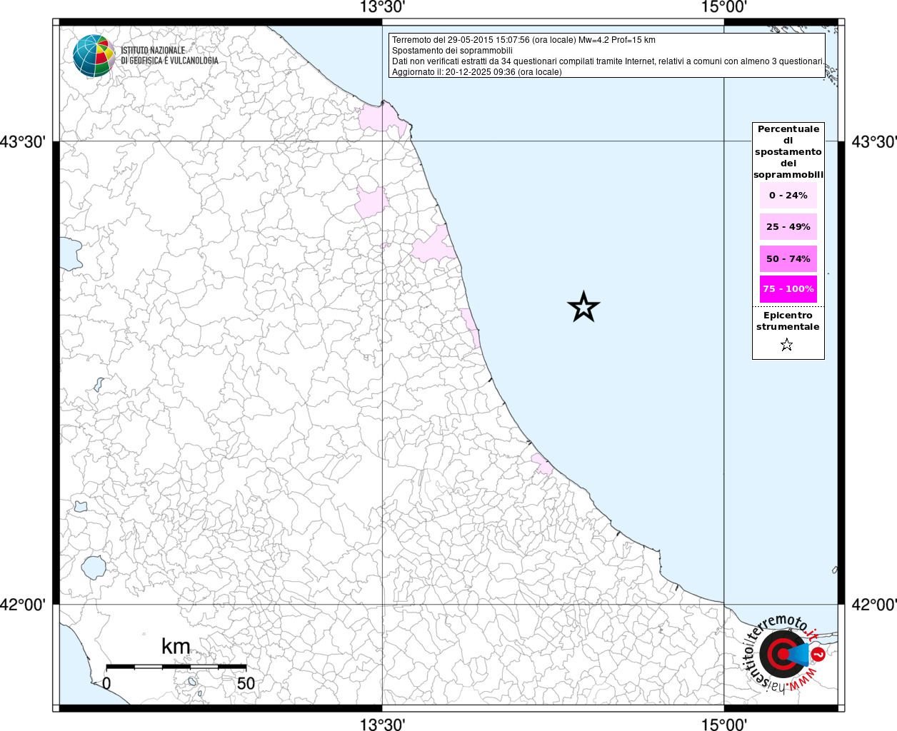
Task: Click the right 42°00' latitude label
Action: point(874,605)
